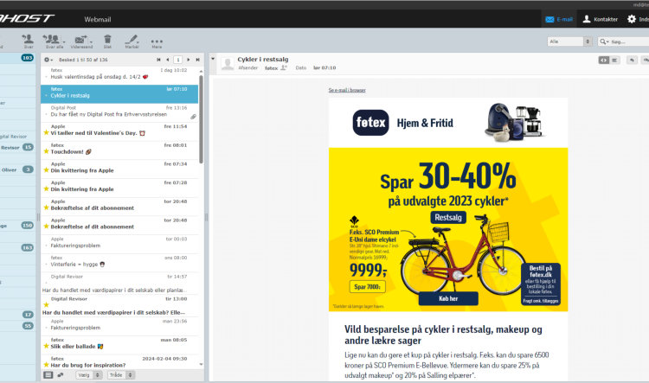Select the Oliver folder with 3 badge
The image size is (649, 383).
click(x=17, y=169)
